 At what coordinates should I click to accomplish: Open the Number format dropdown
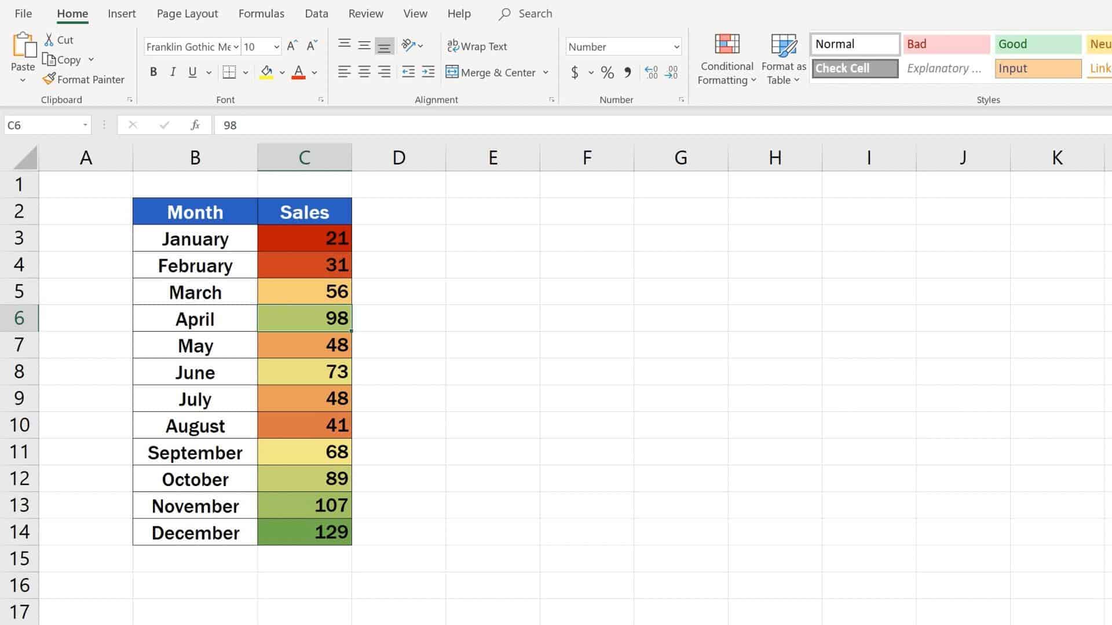click(x=676, y=47)
